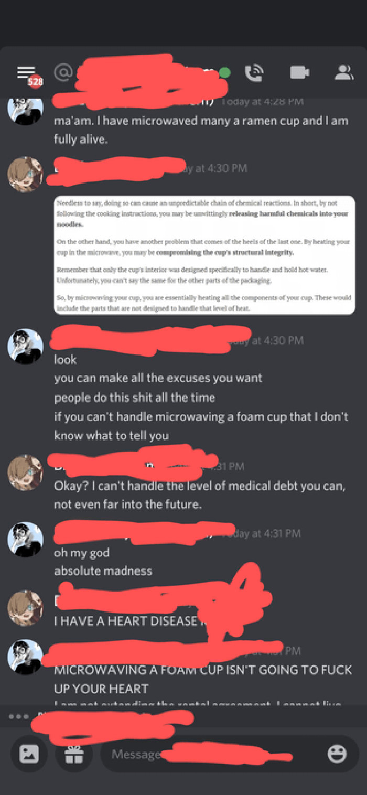Tap the typing indicator dots
The height and width of the screenshot is (795, 367).
tap(19, 716)
